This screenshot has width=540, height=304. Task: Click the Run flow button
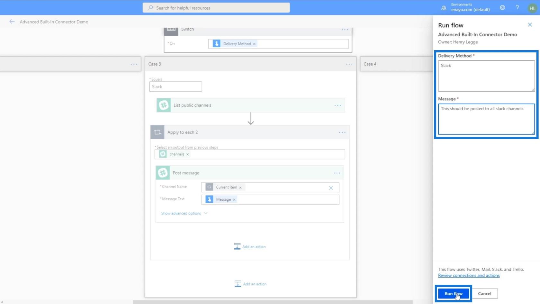tap(453, 293)
